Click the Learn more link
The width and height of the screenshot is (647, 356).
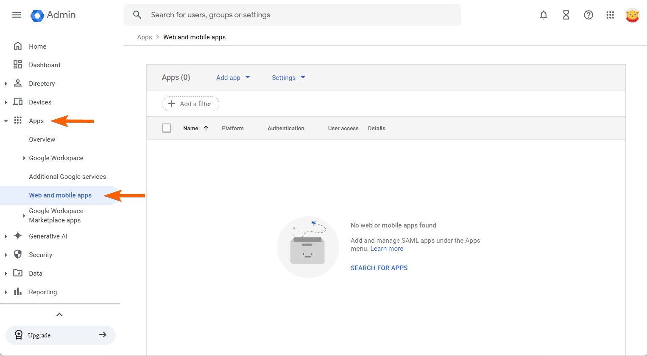(x=387, y=249)
